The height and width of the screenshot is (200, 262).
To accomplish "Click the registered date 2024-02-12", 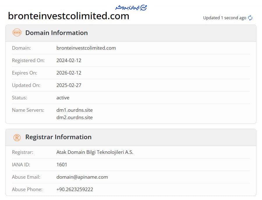I will click(x=69, y=60).
